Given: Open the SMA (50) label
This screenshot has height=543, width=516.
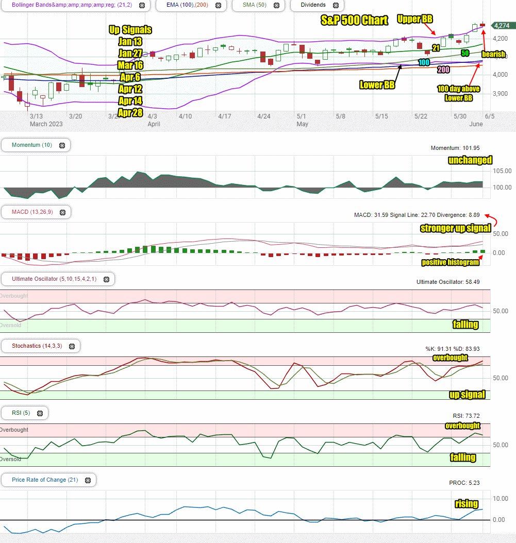Looking at the screenshot, I should [x=255, y=5].
